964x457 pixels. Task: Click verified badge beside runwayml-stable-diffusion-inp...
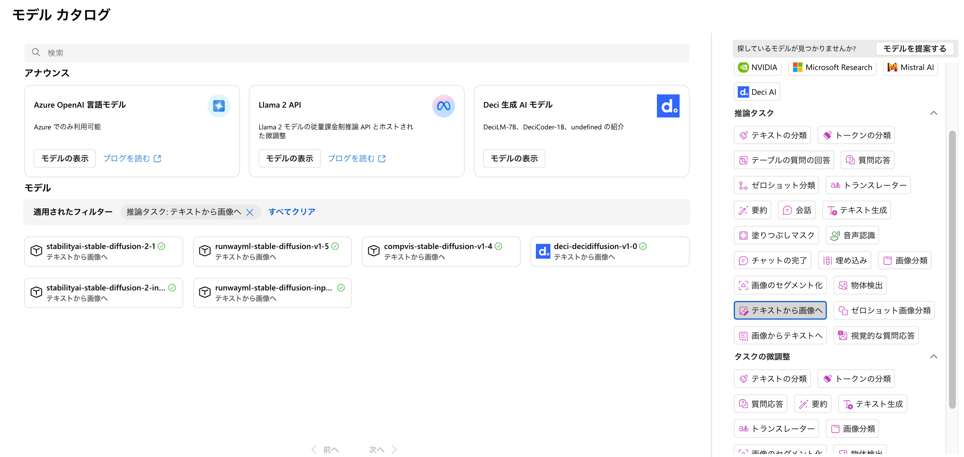point(341,287)
